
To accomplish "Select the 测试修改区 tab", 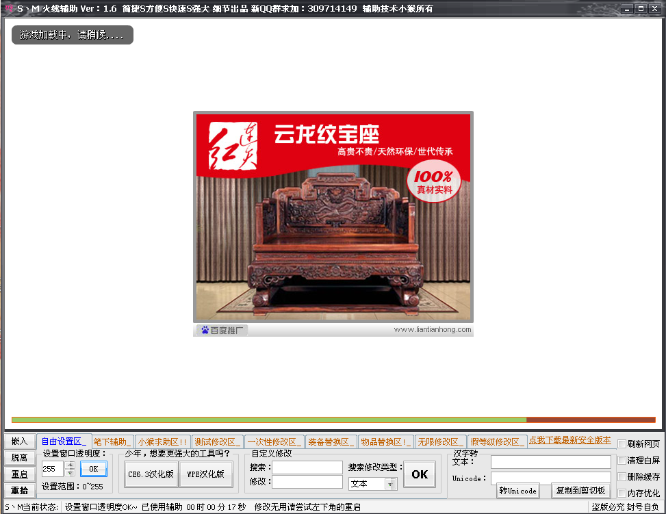I will tap(218, 441).
